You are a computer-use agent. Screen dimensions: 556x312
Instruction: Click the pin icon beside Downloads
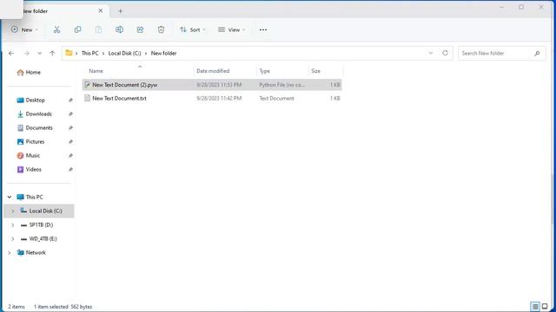pos(70,114)
